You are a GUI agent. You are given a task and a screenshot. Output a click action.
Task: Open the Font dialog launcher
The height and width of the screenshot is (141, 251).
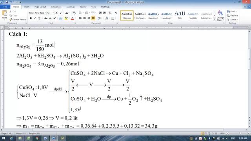click(x=76, y=23)
